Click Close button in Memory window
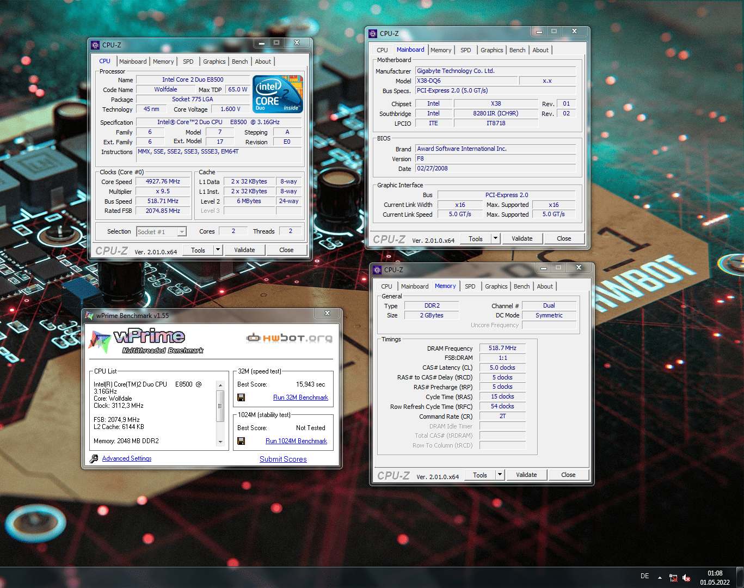 coord(568,475)
